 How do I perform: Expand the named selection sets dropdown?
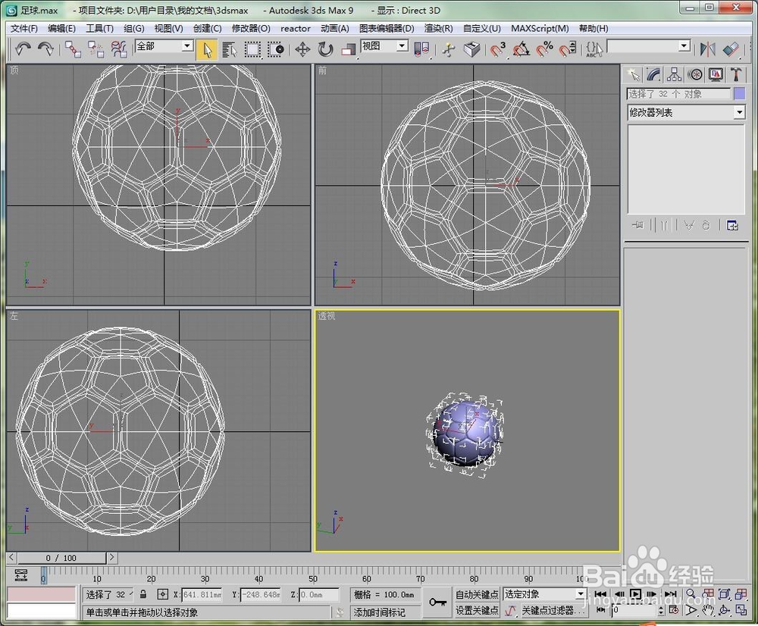point(684,46)
